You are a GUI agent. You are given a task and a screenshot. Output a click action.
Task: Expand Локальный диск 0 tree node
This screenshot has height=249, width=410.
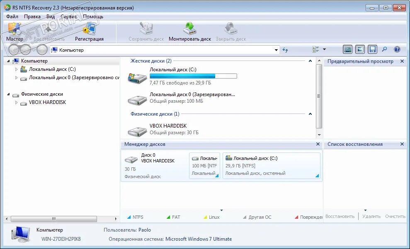[16, 77]
